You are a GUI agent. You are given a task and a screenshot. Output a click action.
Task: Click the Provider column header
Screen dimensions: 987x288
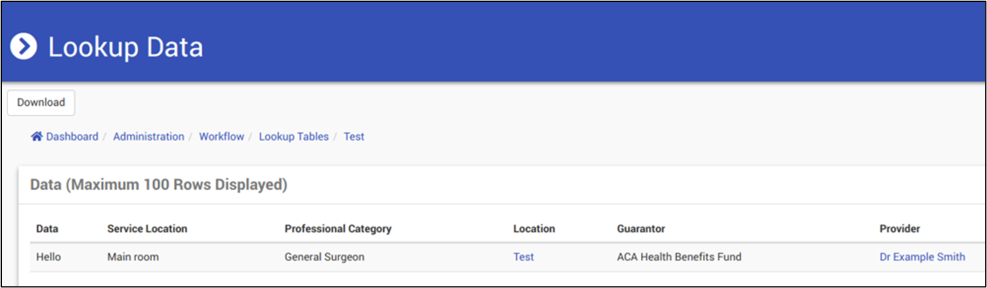(899, 229)
